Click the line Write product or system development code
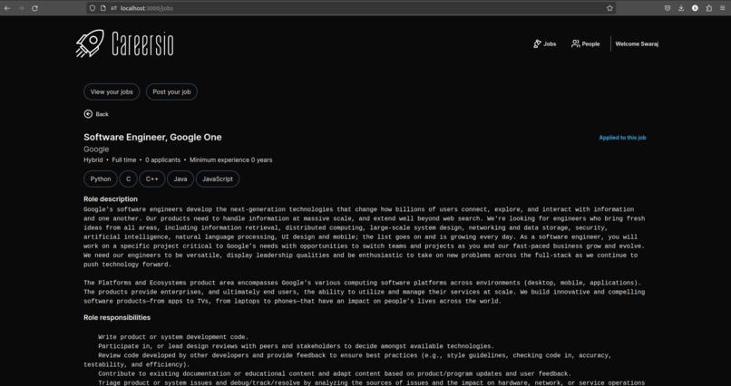This screenshot has height=386, width=731. (173, 337)
